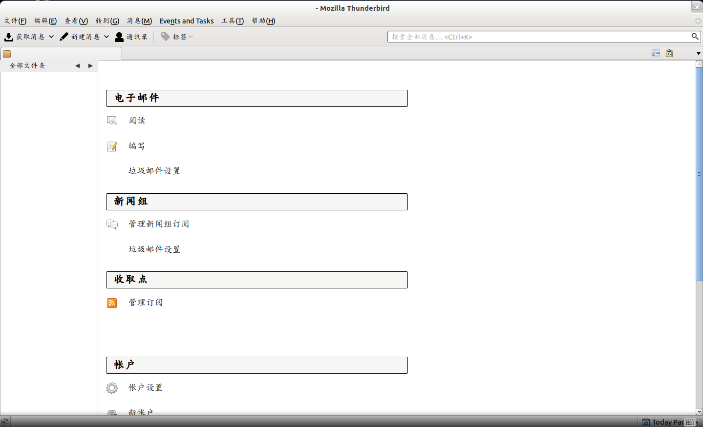This screenshot has height=427, width=703.
Task: Click the notepad icon beside 编写
Action: tap(112, 146)
